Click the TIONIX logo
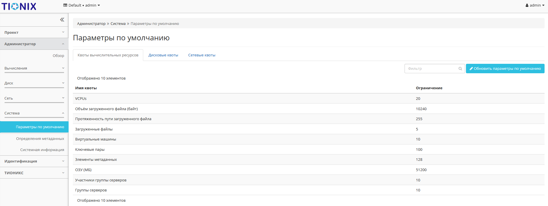The height and width of the screenshot is (206, 548). 19,6
